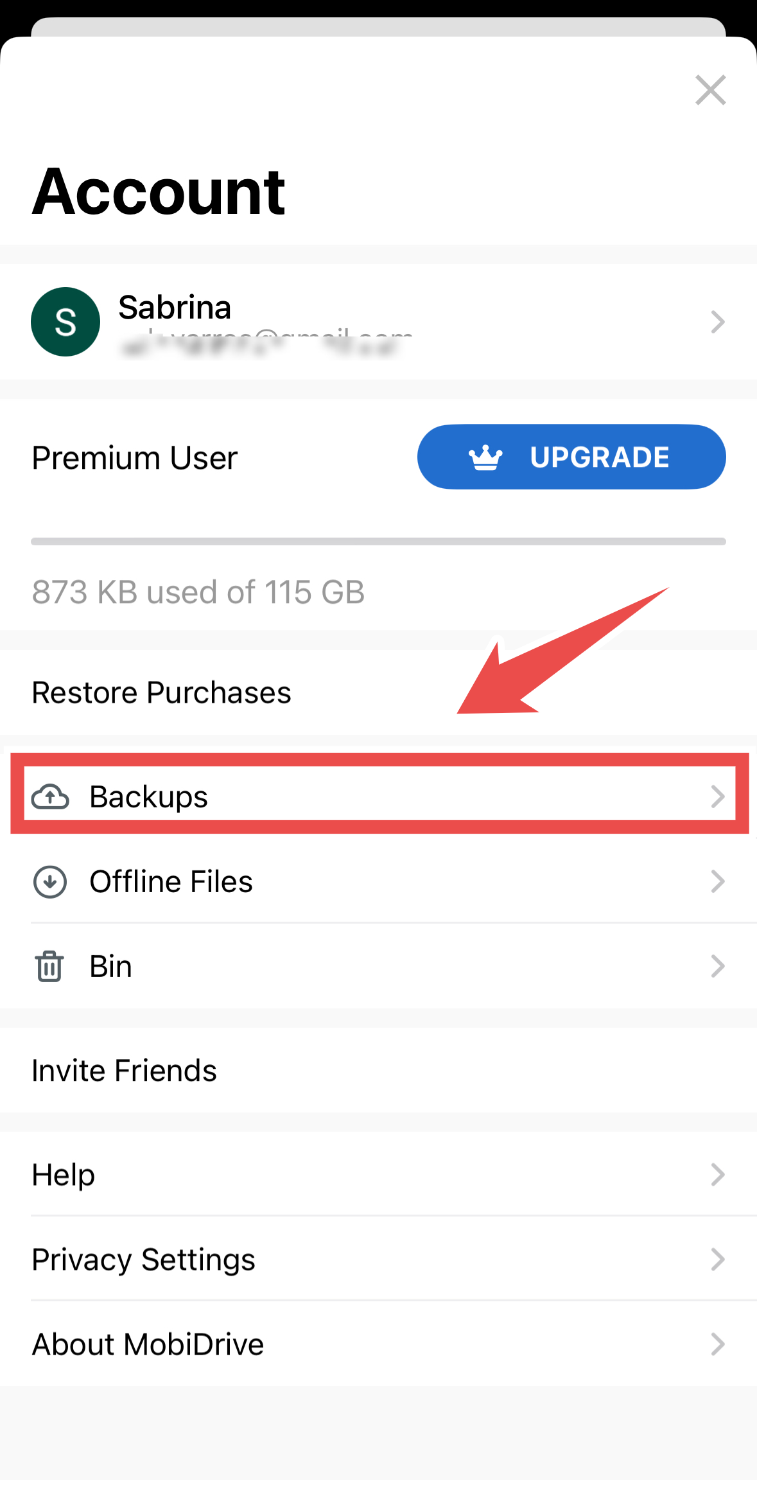The width and height of the screenshot is (757, 1494).
Task: Open Backups using its right chevron
Action: tap(718, 796)
